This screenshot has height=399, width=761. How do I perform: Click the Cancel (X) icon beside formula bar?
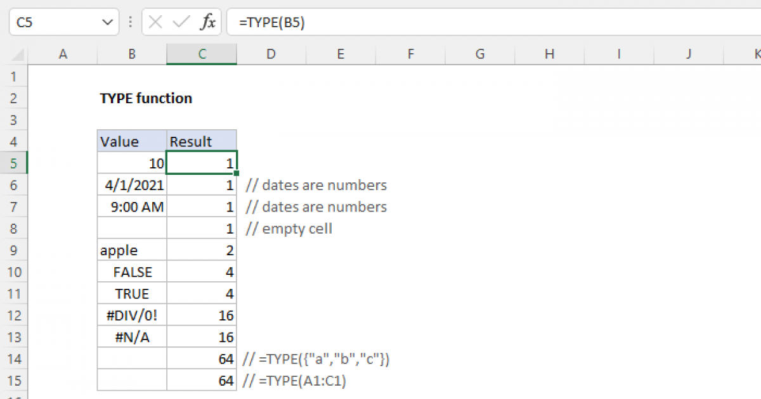tap(154, 22)
